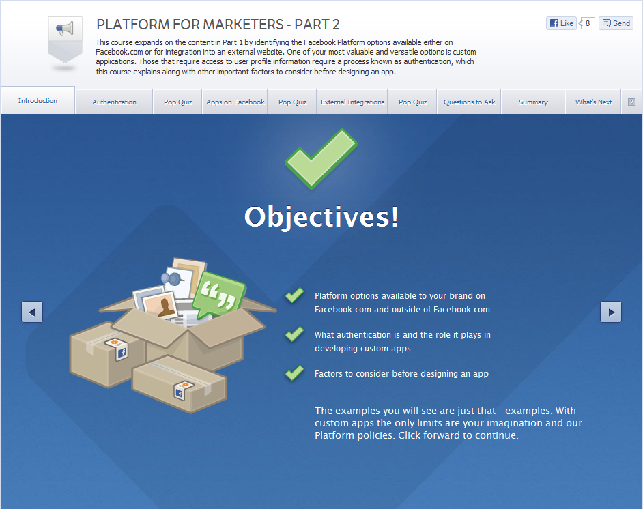The image size is (643, 509).
Task: Like the course on Facebook
Action: click(x=561, y=23)
